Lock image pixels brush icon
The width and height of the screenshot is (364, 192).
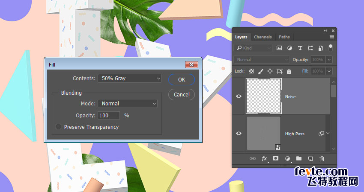pyautogui.click(x=260, y=71)
